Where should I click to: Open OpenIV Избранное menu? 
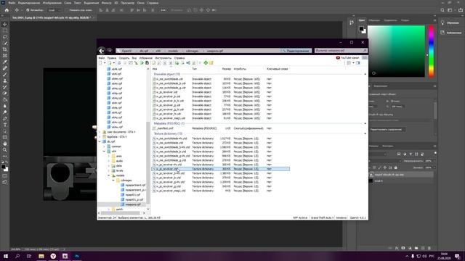click(x=145, y=58)
